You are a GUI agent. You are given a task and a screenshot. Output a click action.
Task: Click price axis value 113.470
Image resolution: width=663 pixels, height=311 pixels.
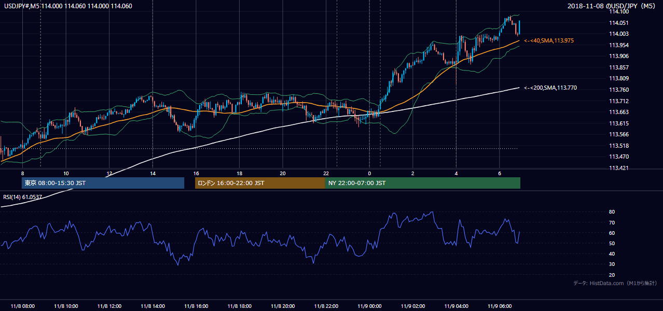[619, 157]
